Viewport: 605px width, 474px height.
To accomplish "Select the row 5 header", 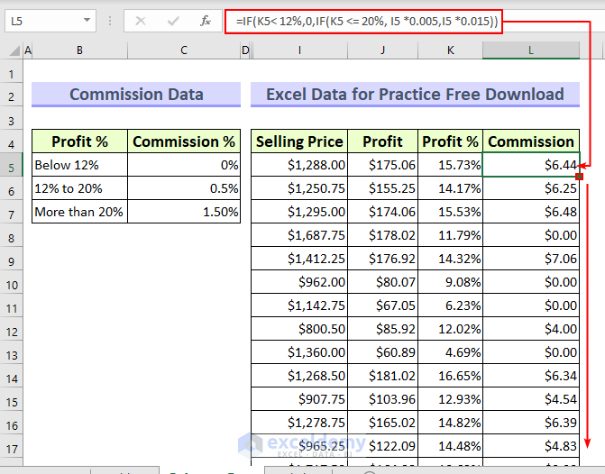I will click(12, 165).
